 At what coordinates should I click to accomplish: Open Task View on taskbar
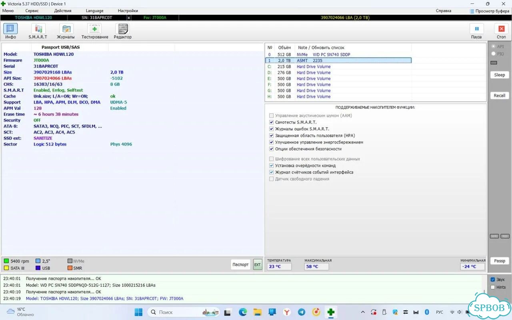point(228,312)
